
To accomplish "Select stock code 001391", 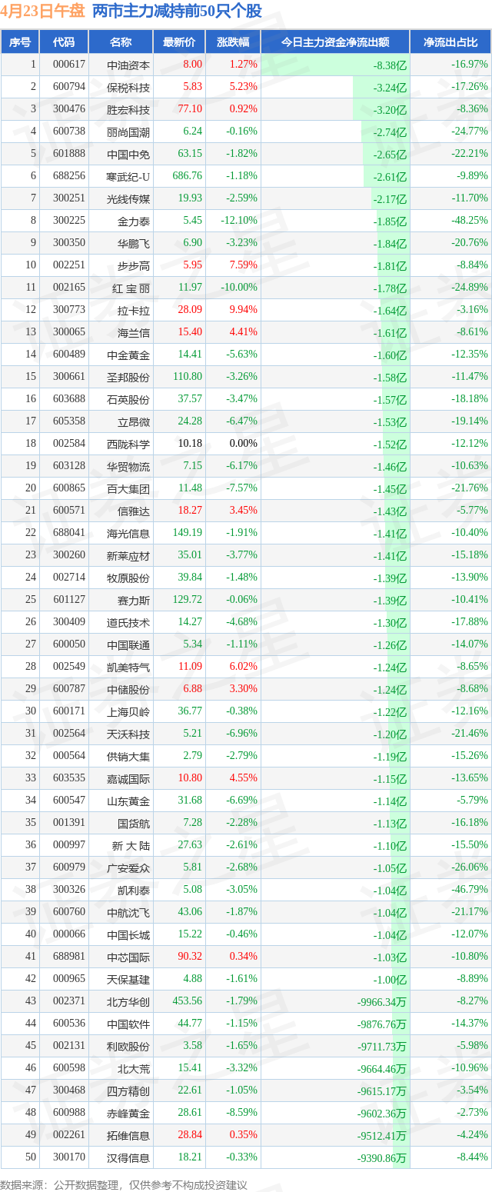I will [69, 823].
